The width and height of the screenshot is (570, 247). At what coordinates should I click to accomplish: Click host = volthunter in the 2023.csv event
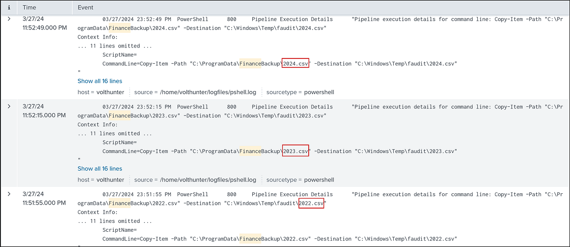coord(101,180)
